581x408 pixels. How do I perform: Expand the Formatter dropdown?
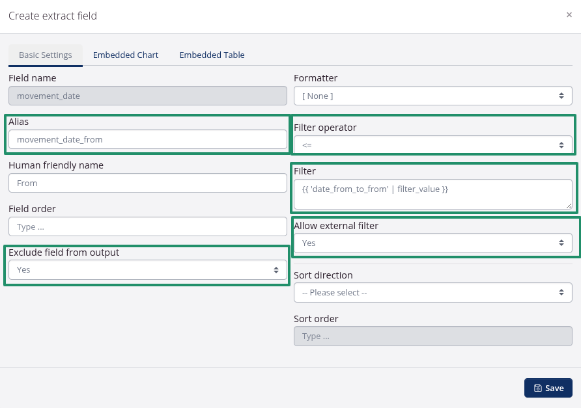point(432,96)
